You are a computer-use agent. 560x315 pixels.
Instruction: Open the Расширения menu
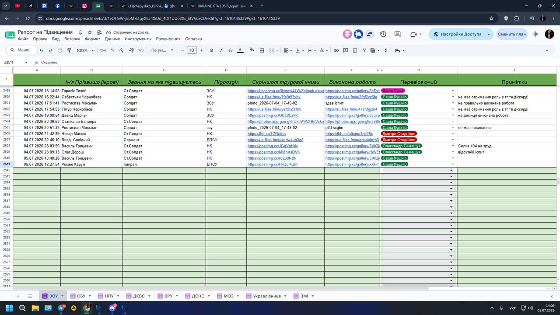[x=168, y=39]
